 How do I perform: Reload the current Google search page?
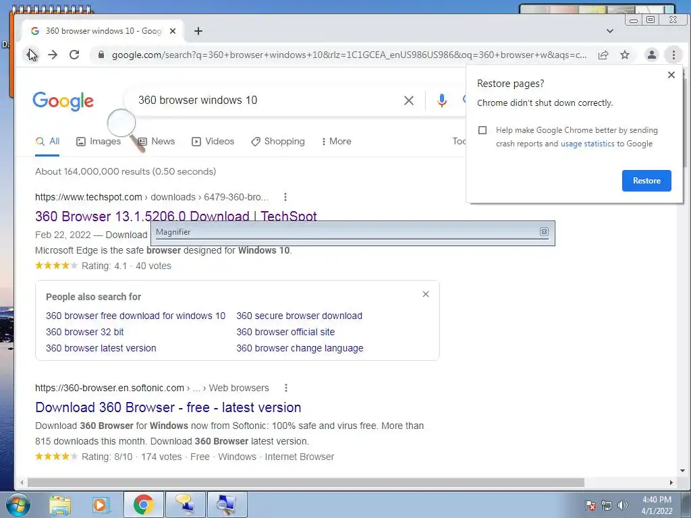coord(74,55)
